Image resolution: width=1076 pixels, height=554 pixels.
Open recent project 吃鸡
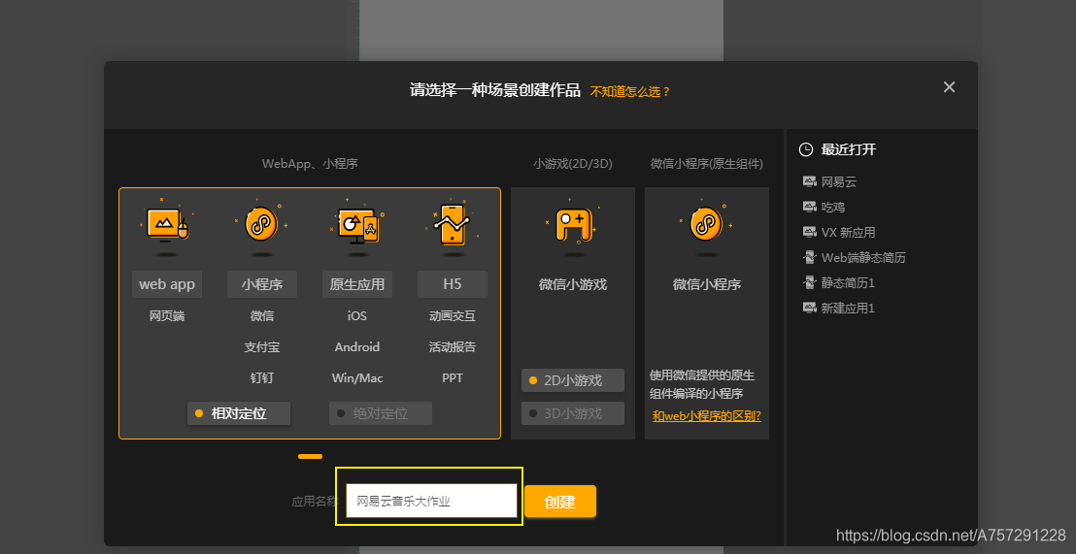coord(833,207)
